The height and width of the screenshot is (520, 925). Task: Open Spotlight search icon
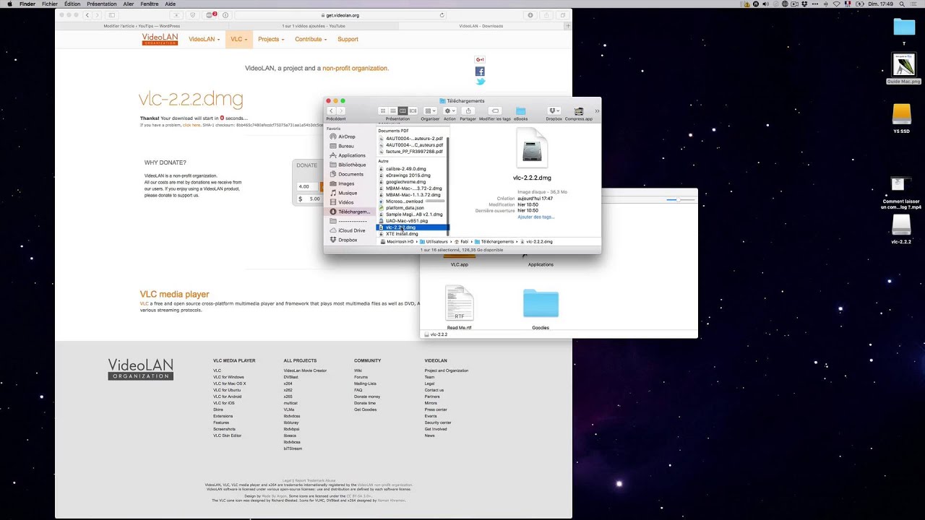[903, 4]
